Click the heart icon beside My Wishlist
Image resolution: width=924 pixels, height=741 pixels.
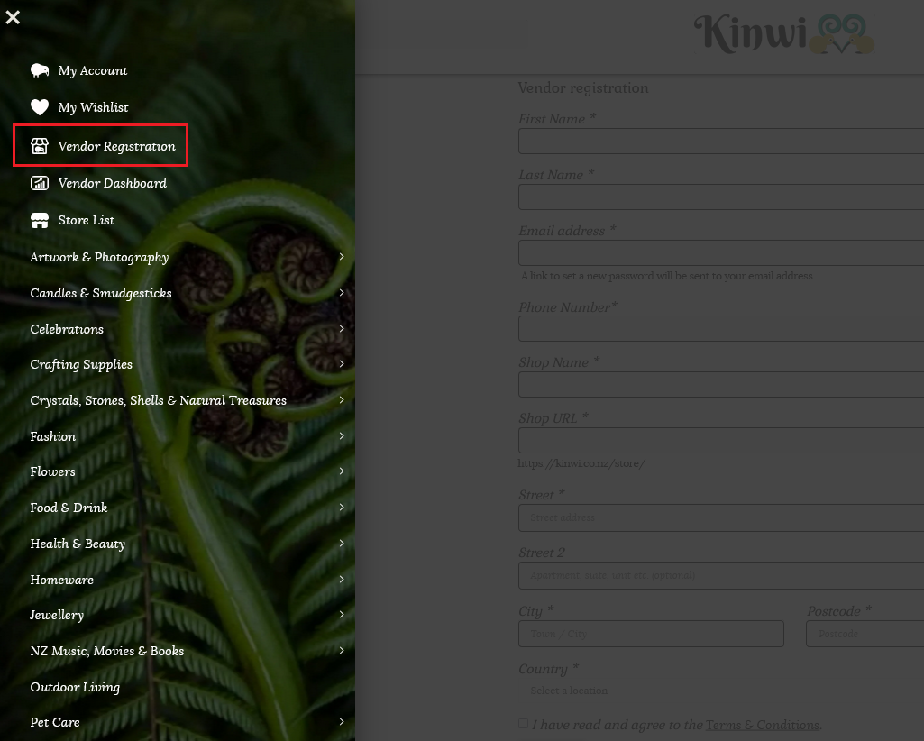(40, 107)
